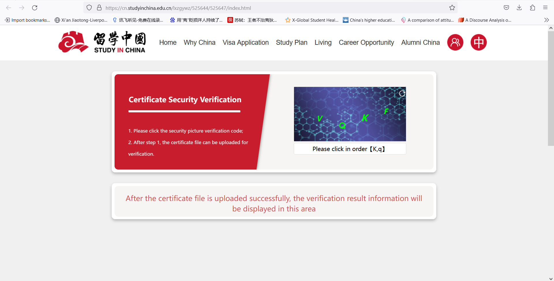This screenshot has height=281, width=554.
Task: Show more bookmarks with the chevron
Action: 546,20
